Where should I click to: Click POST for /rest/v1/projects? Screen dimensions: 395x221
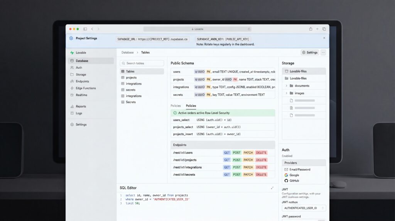(236, 160)
